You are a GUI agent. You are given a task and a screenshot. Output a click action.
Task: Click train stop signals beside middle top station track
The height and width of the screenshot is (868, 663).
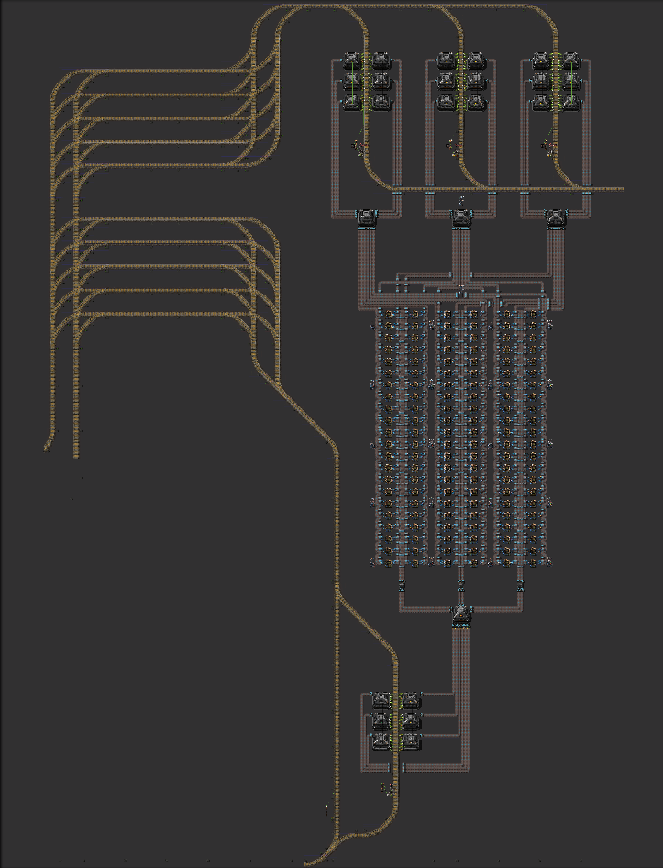click(x=454, y=147)
